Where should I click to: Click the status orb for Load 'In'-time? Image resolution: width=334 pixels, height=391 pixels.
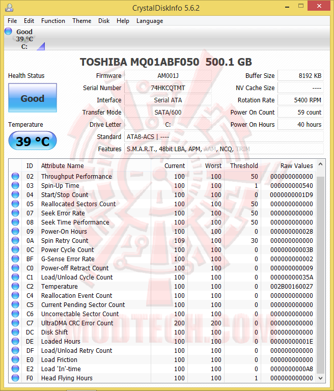point(15,369)
